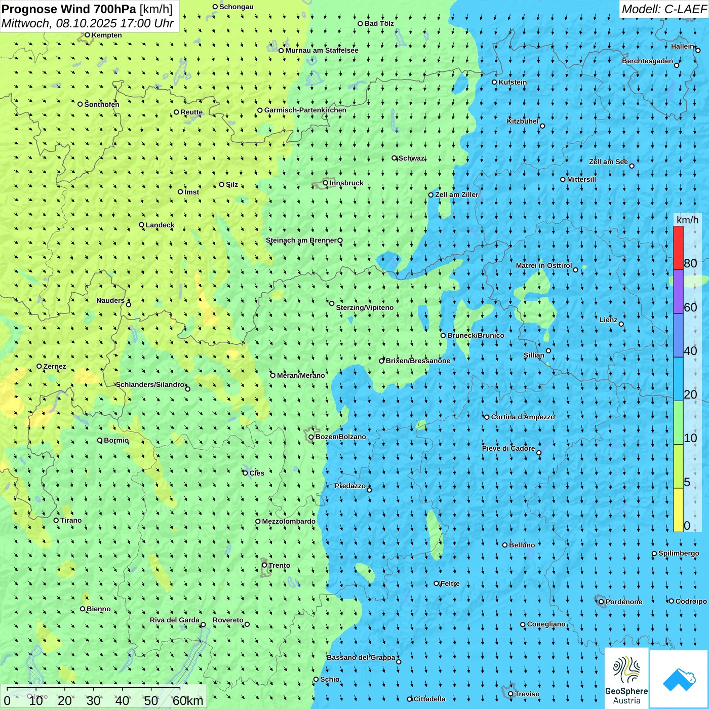Click the Tirano marker circle
This screenshot has height=709, width=709.
point(56,520)
